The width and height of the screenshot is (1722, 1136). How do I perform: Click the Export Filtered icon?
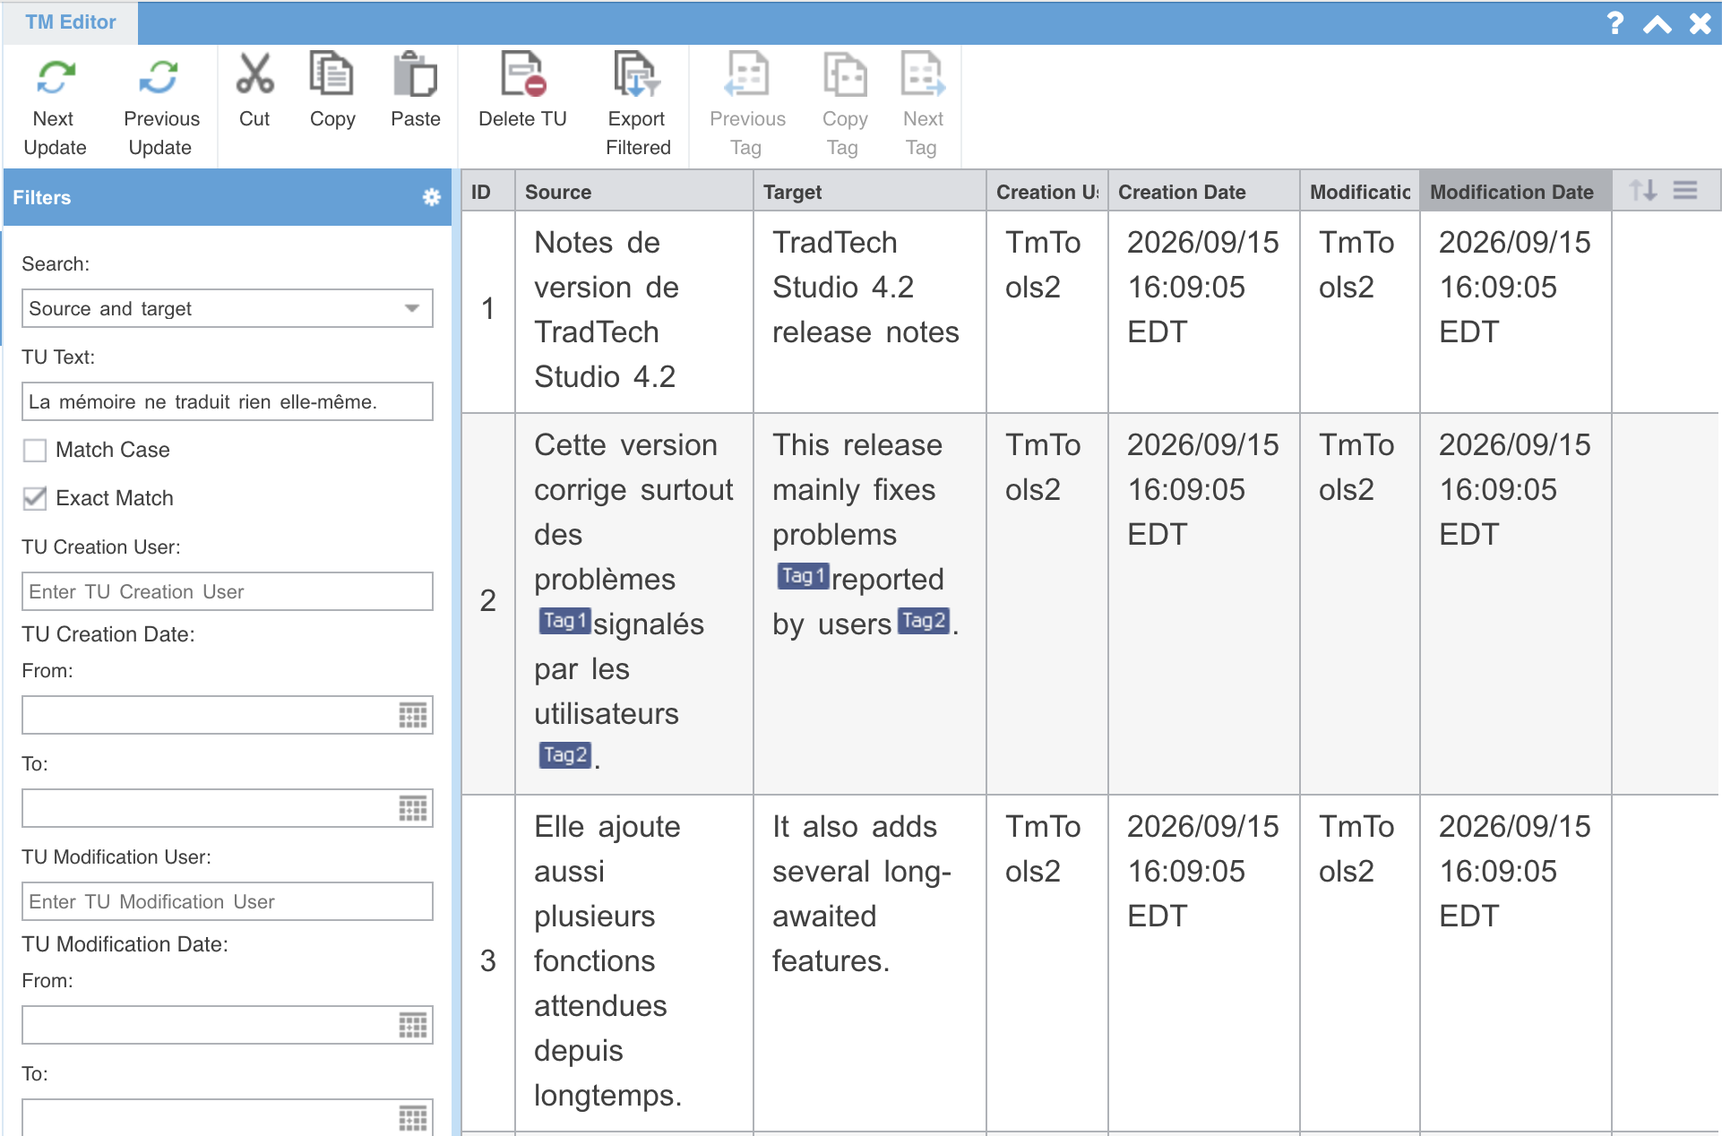[637, 73]
